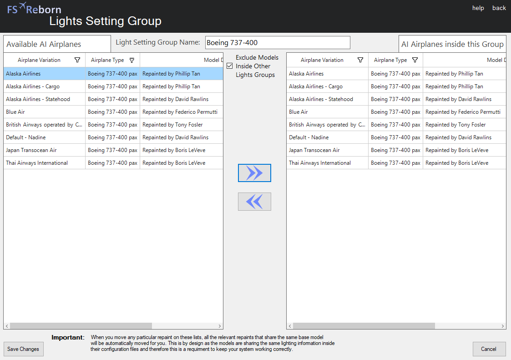Click the FS Reborn logo
Image resolution: width=511 pixels, height=360 pixels.
34,9
